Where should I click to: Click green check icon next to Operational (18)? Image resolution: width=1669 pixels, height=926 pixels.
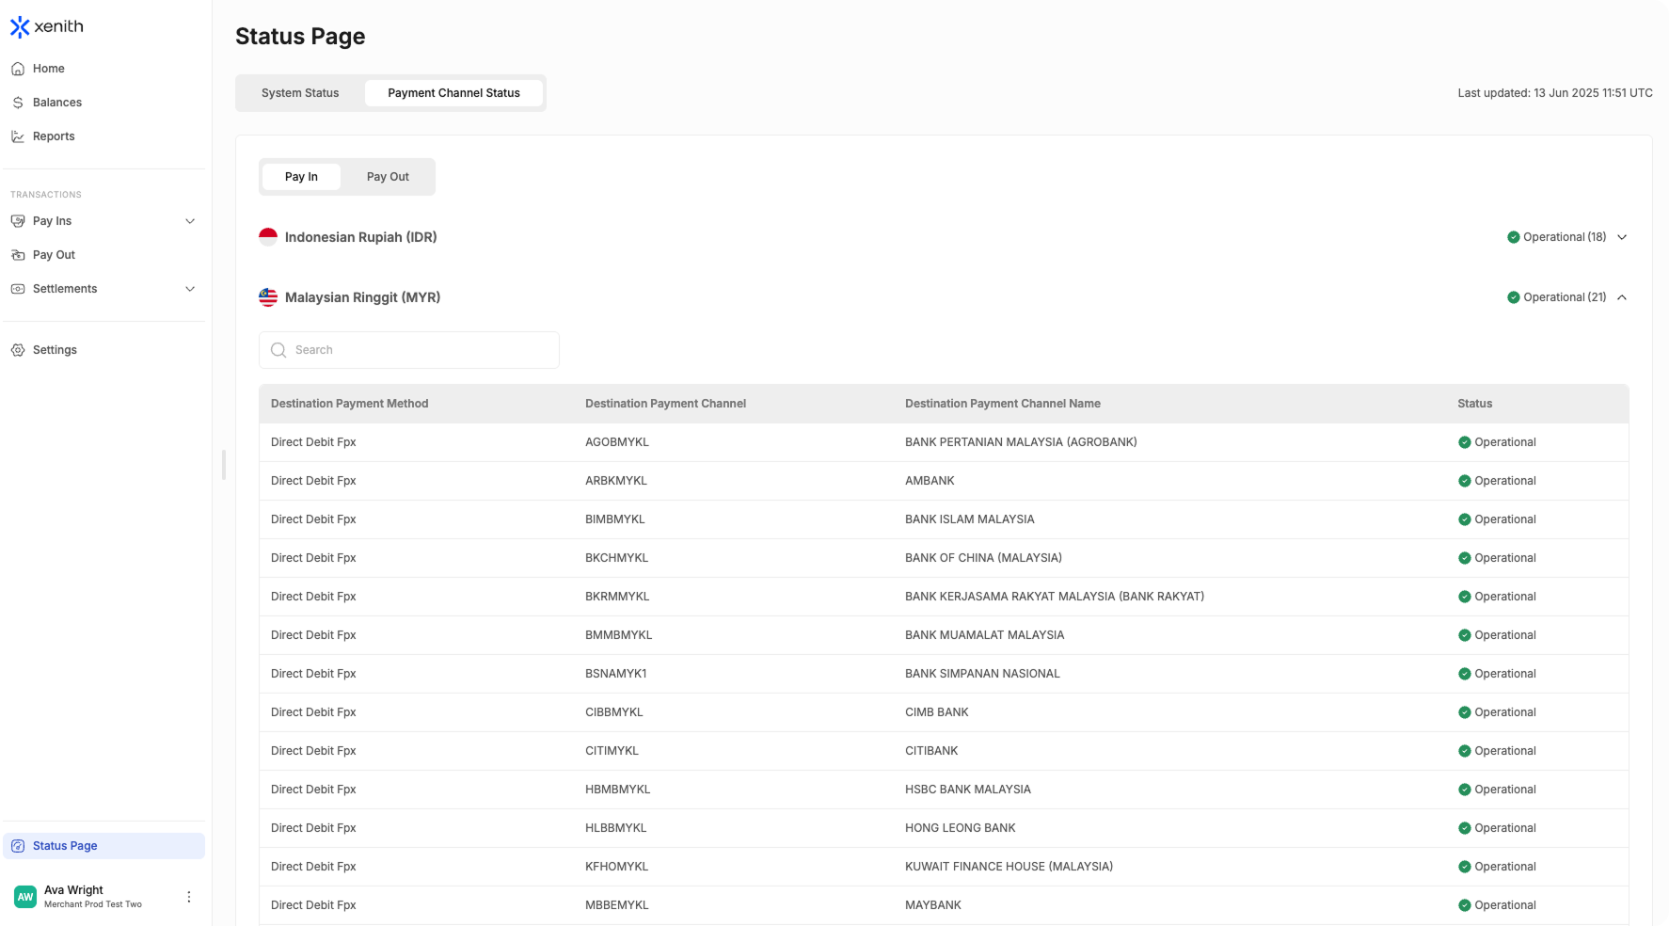(1513, 237)
